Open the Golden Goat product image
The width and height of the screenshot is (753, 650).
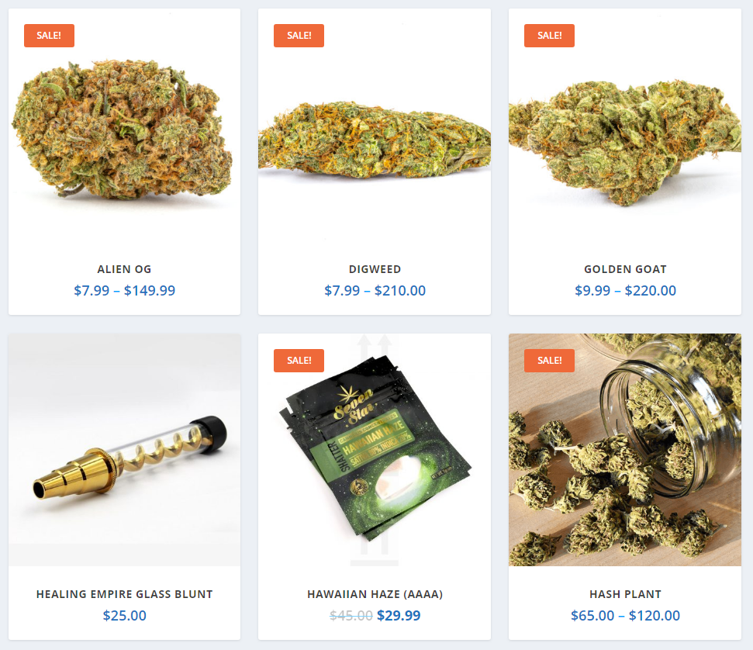pyautogui.click(x=625, y=125)
